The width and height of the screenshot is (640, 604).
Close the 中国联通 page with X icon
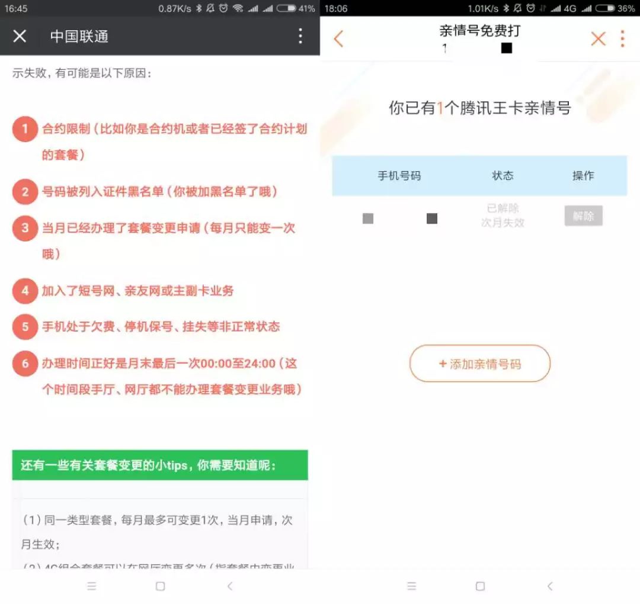pyautogui.click(x=20, y=36)
